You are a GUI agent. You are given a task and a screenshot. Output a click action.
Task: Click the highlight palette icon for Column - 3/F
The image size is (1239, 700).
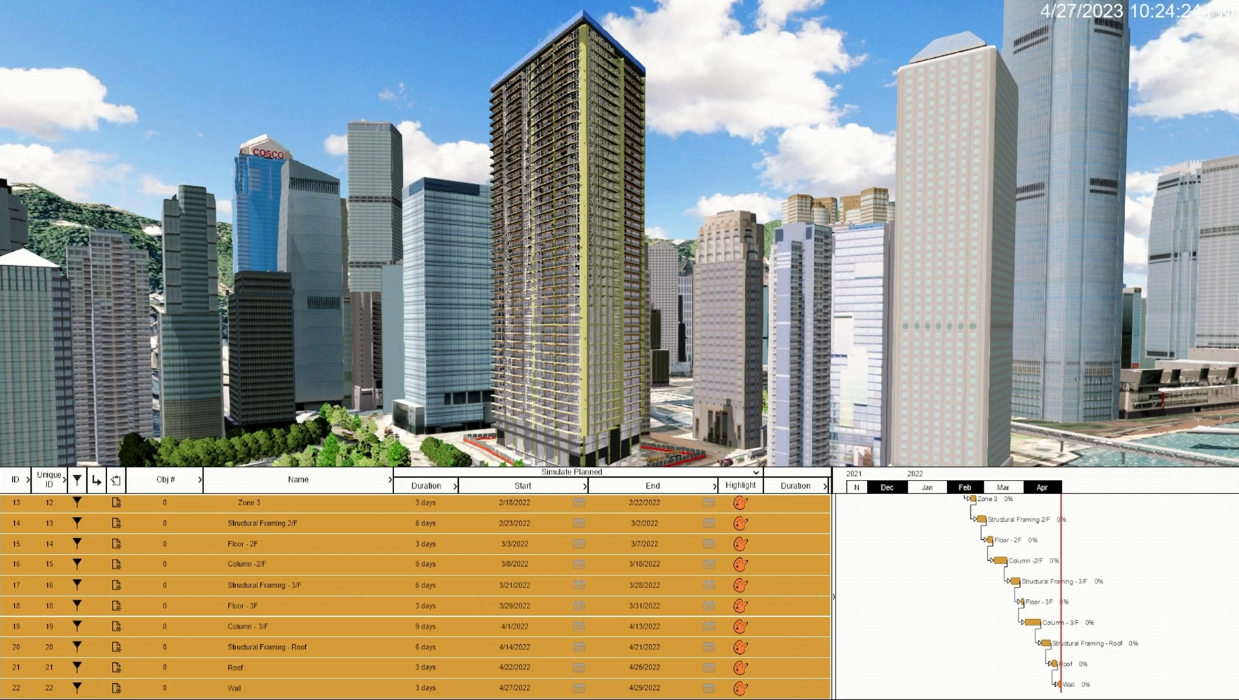click(740, 626)
